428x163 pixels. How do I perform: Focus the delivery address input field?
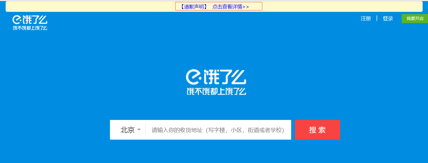[218, 130]
